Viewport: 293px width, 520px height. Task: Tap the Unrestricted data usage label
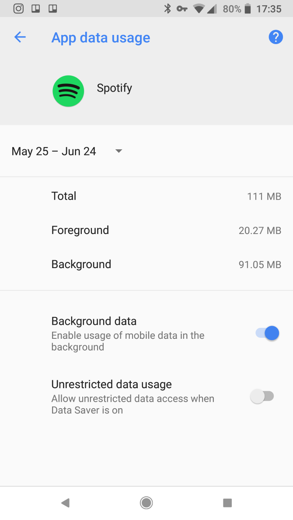click(112, 385)
